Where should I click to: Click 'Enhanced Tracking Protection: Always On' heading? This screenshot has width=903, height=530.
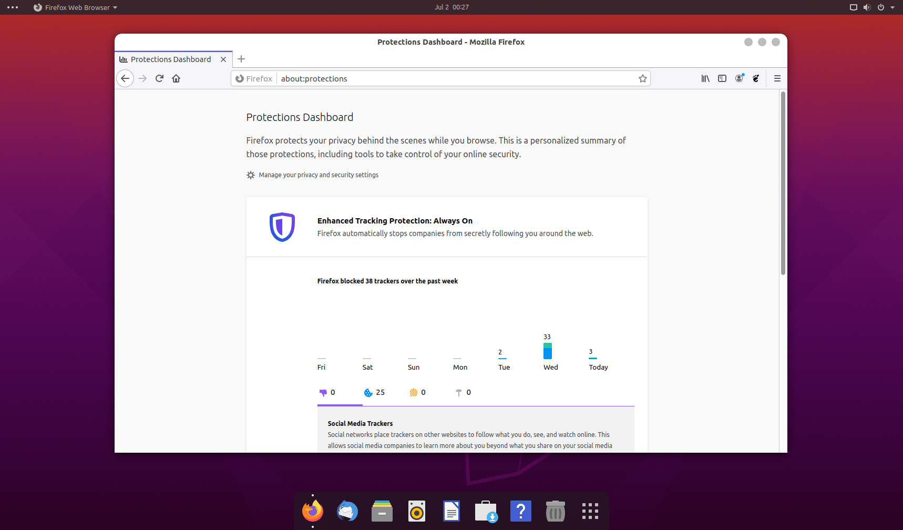coord(395,221)
